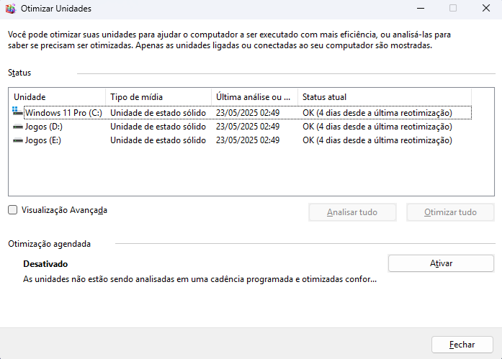Viewport: 502px width, 359px height.
Task: Enable the Visualização Avançada checkbox
Action: [x=12, y=210]
